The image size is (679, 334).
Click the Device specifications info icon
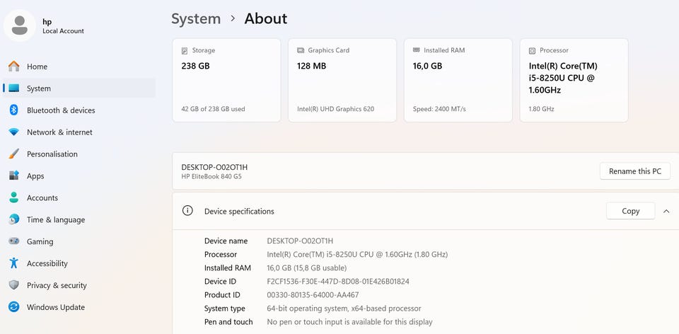[187, 211]
